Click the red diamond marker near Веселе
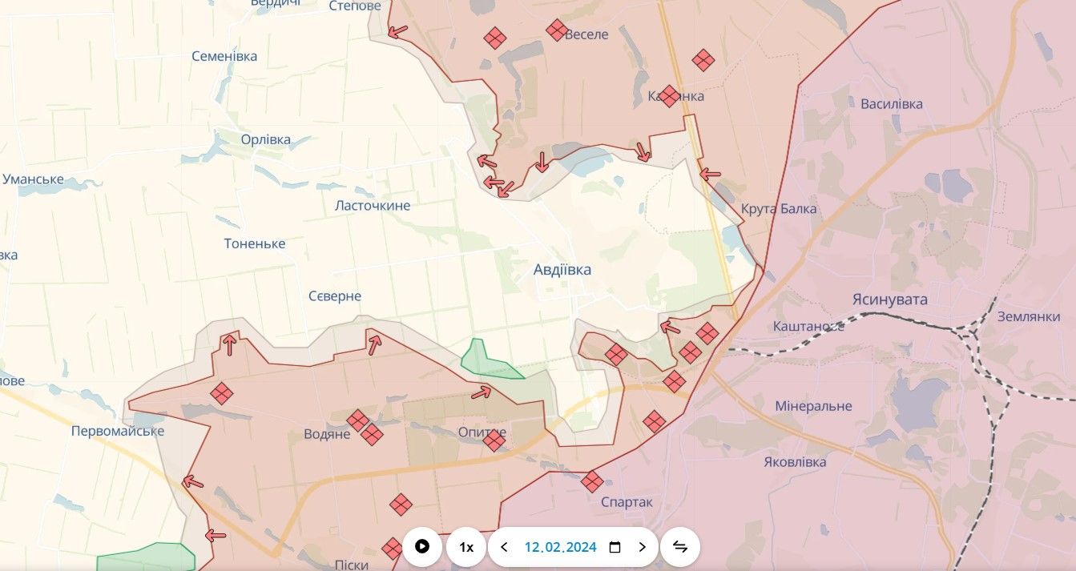The image size is (1076, 571). click(x=557, y=30)
